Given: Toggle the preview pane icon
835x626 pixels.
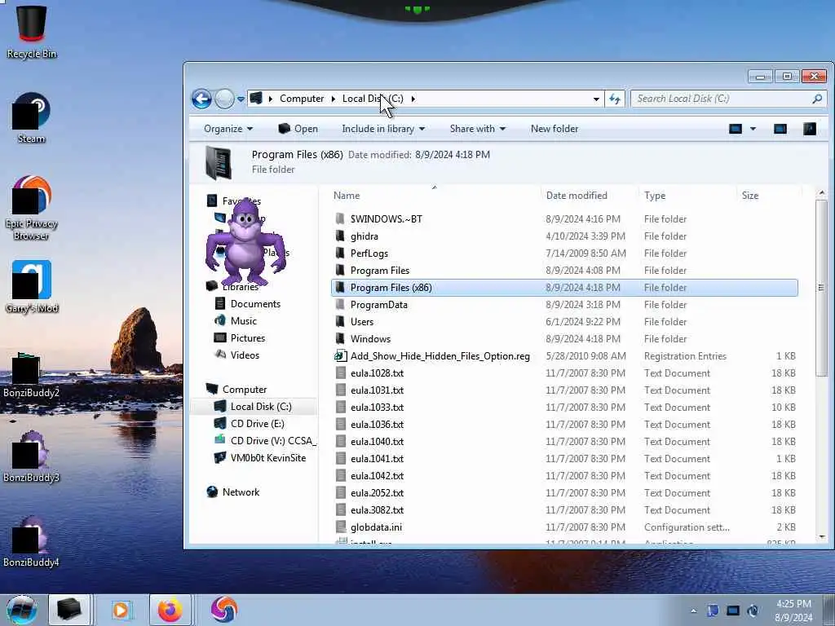Looking at the screenshot, I should coord(780,129).
